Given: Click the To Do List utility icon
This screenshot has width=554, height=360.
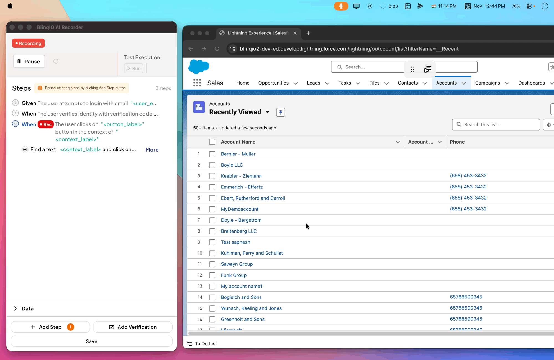Looking at the screenshot, I should [x=190, y=344].
